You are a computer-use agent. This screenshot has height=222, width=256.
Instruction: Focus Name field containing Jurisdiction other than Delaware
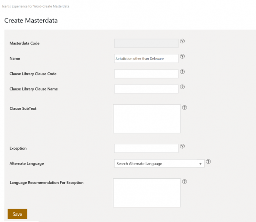point(146,59)
